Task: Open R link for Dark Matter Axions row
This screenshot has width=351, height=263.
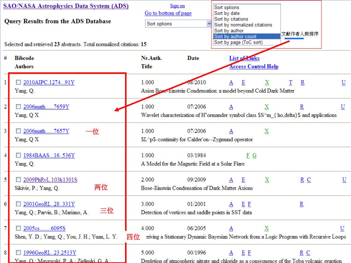Action: click(302, 180)
